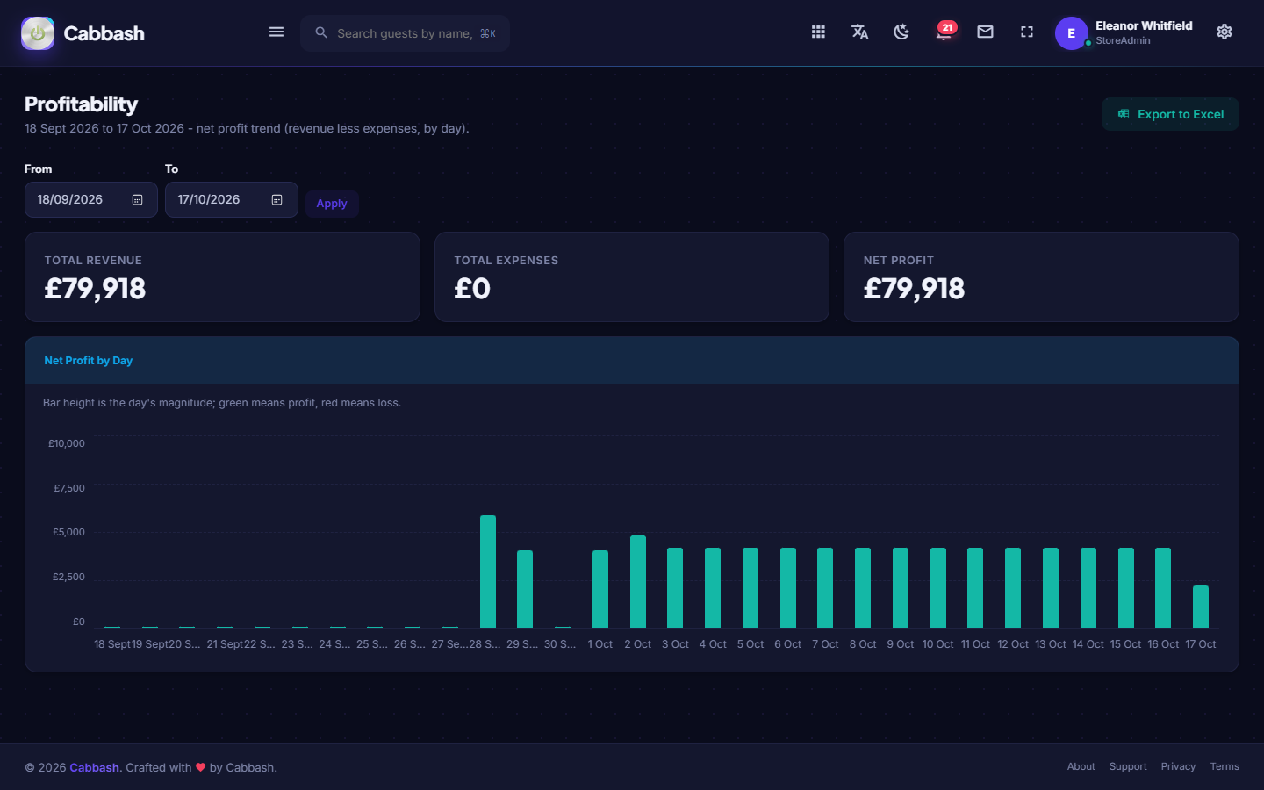Click the Cabbash logo icon
The height and width of the screenshot is (790, 1264).
38,33
